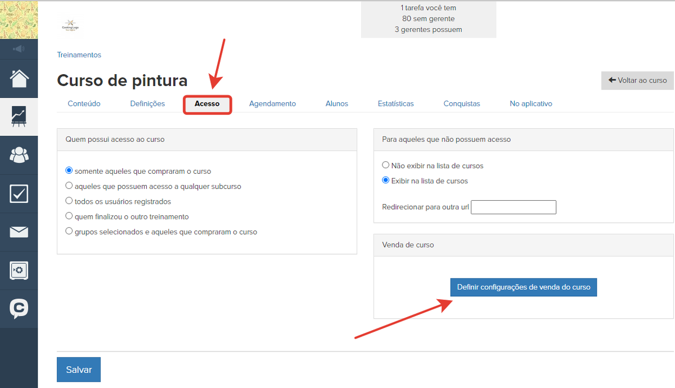Open the safe vault icon
The height and width of the screenshot is (388, 675).
pos(19,270)
